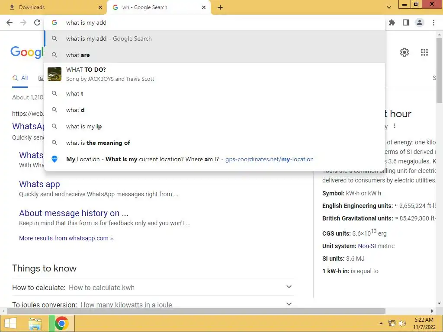Screen dimensions: 443x332
Task: Open the Chrome profile avatar
Action: (420, 22)
